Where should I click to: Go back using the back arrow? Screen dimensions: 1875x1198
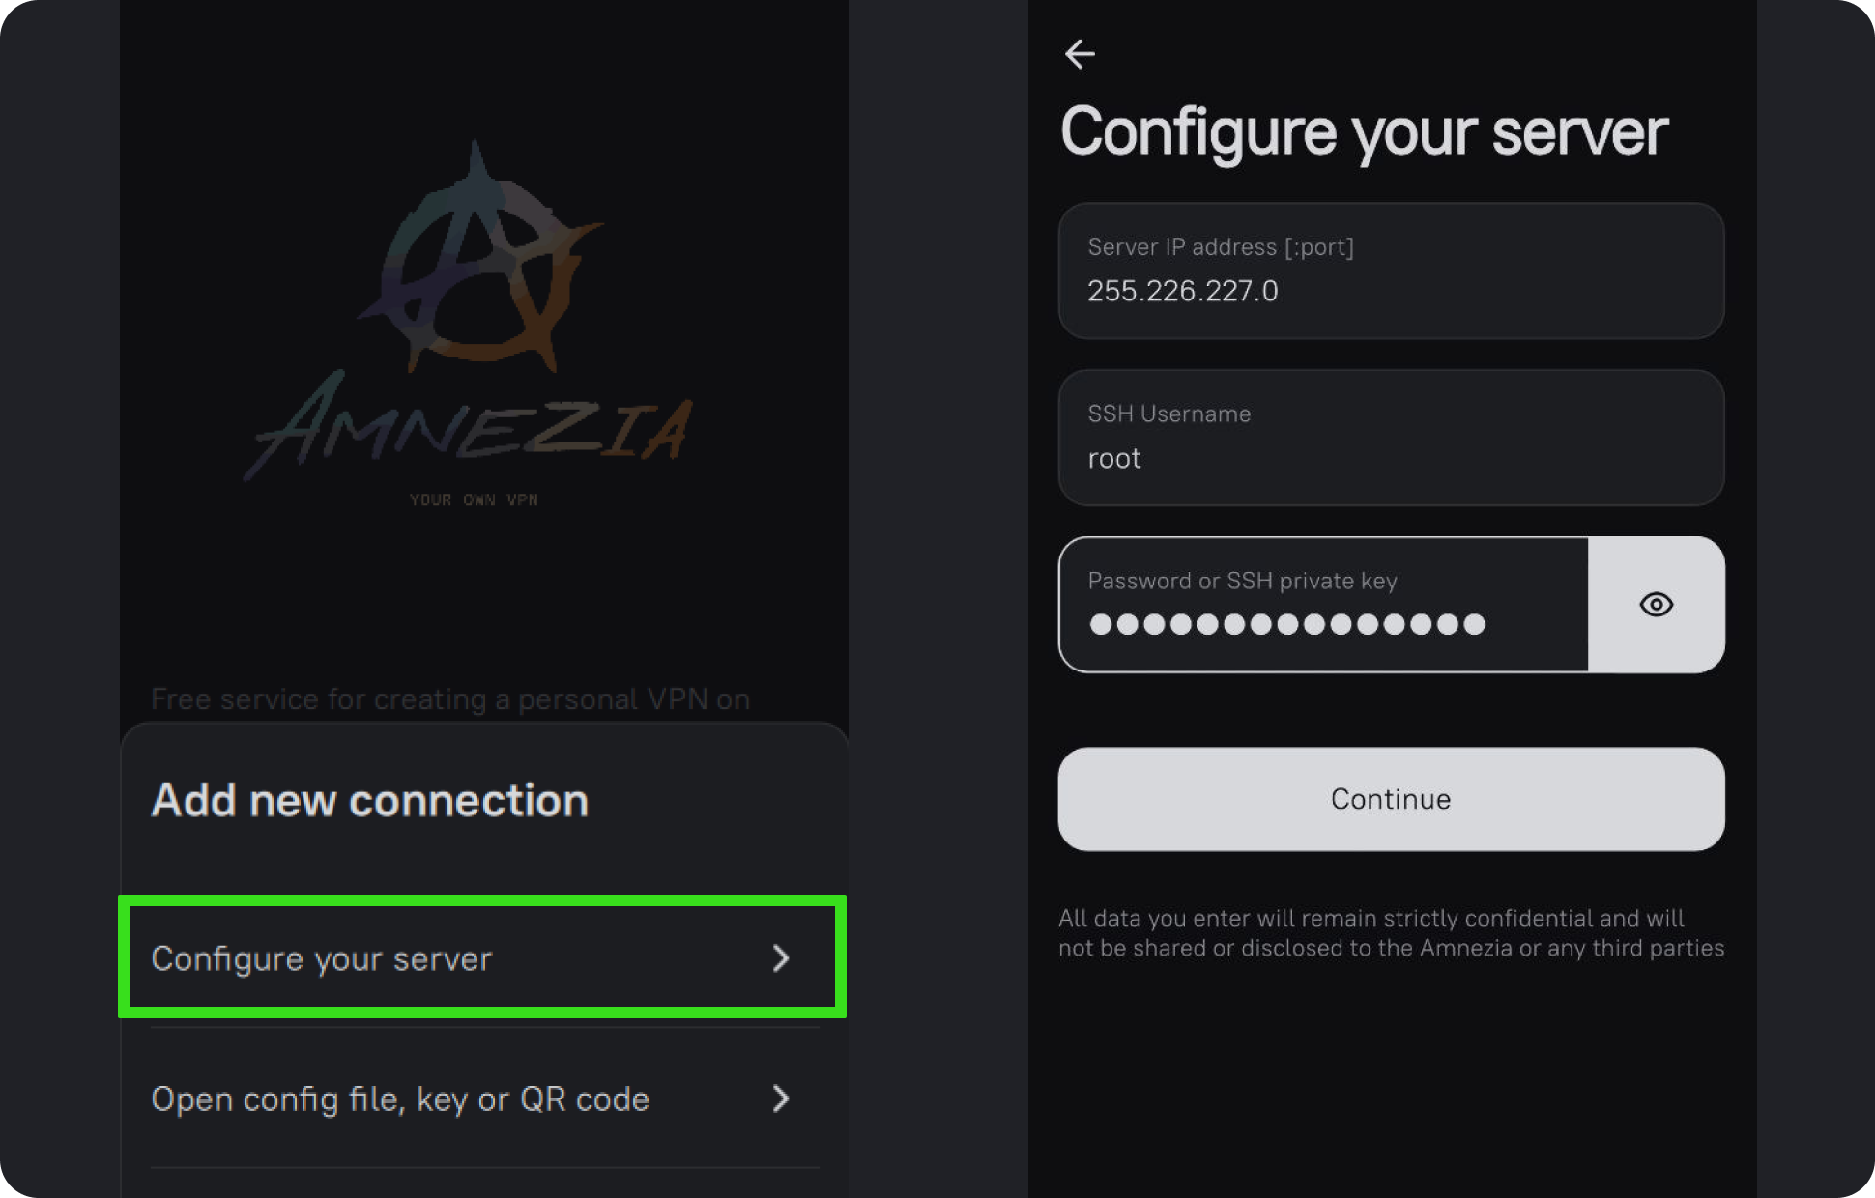[1079, 53]
